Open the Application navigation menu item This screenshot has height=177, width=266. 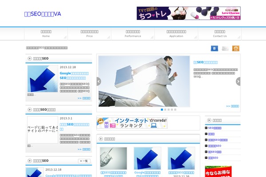pyautogui.click(x=176, y=34)
